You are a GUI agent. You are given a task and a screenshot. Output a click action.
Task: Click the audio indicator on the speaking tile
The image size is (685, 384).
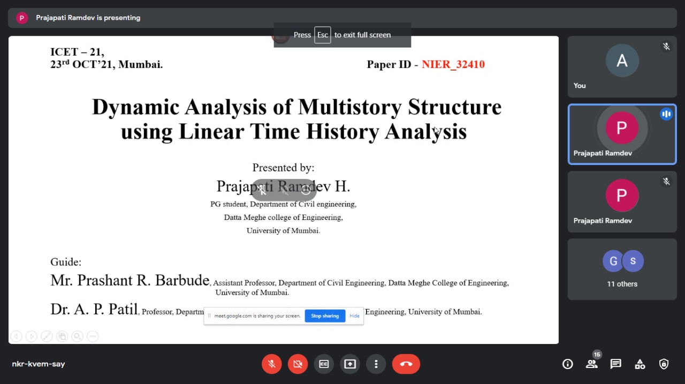pyautogui.click(x=666, y=114)
